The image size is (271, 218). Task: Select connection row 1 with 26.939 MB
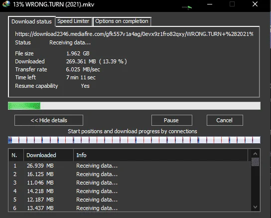coord(130,166)
